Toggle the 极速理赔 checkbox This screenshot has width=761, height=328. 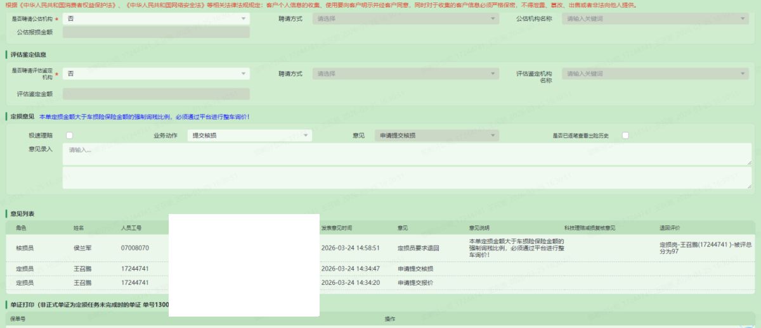[x=69, y=136]
